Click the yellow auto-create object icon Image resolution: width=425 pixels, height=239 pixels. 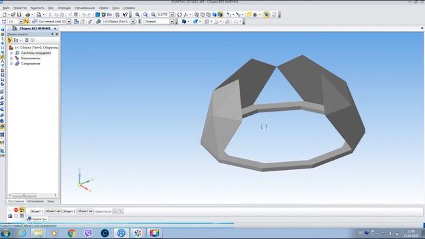(22, 210)
